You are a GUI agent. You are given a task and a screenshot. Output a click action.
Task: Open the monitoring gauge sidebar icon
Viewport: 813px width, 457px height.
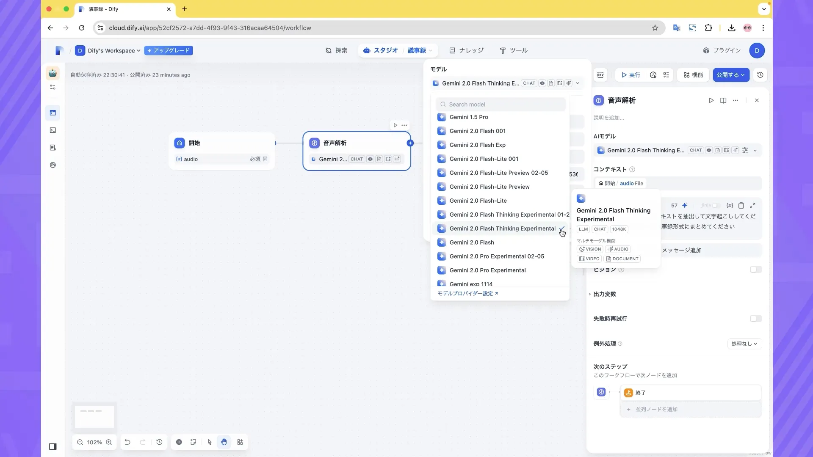[53, 165]
